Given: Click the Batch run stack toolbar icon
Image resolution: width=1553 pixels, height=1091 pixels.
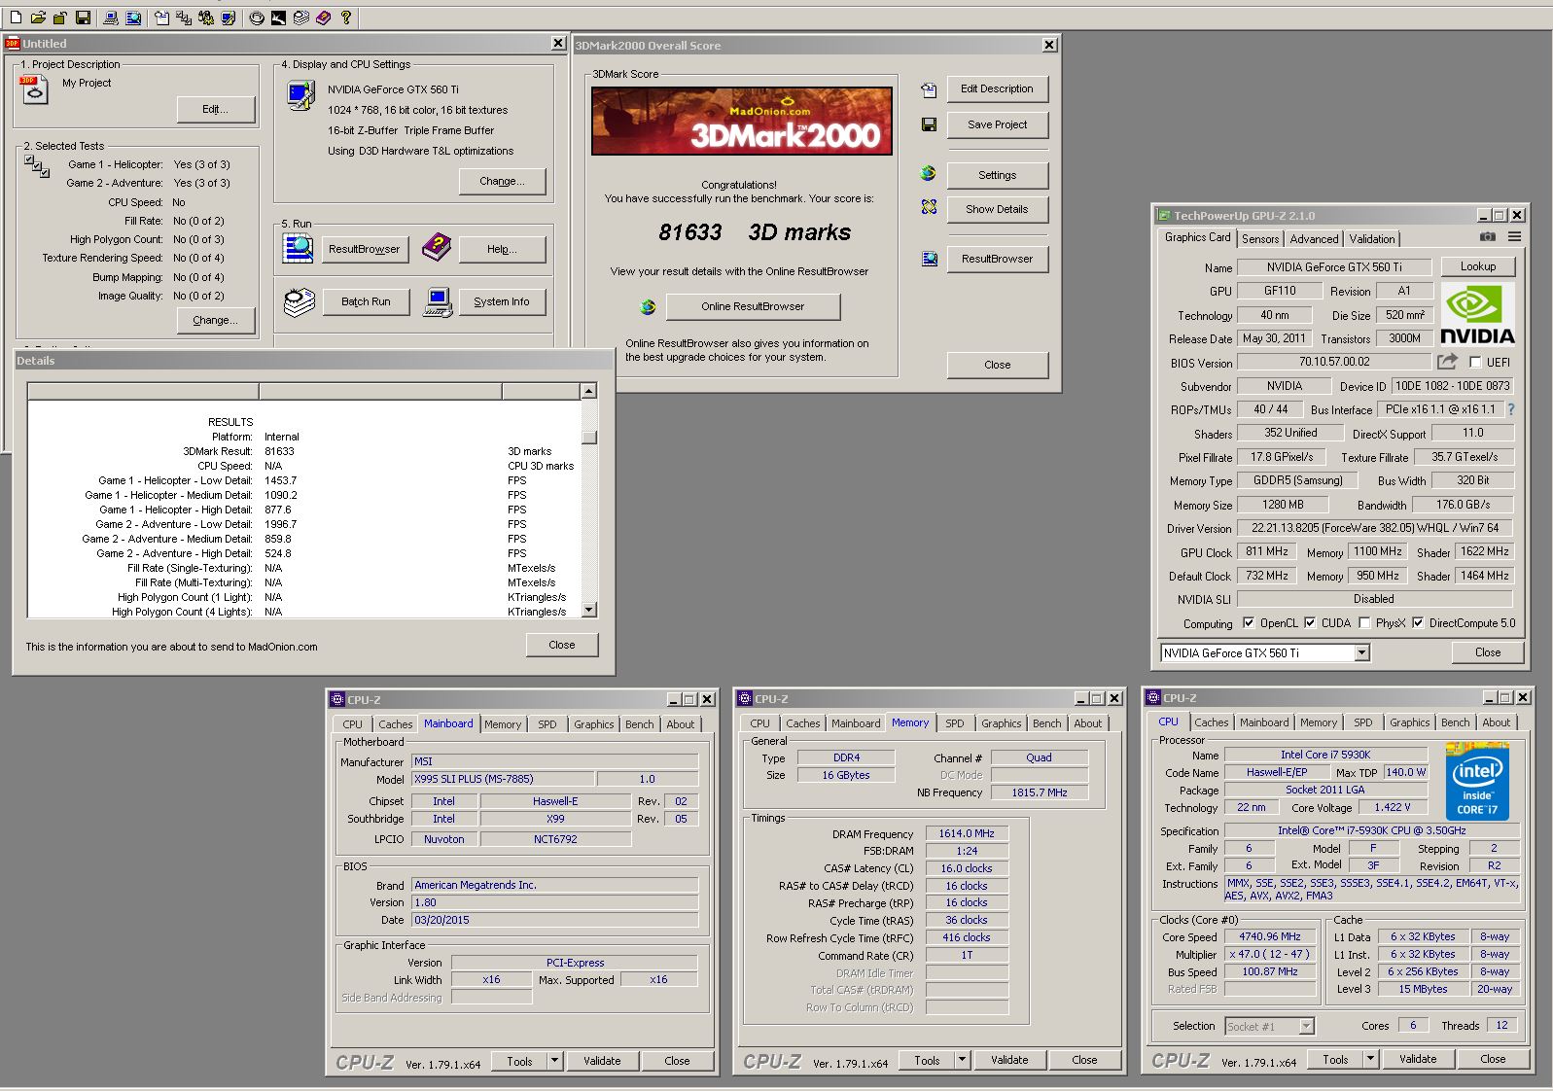Looking at the screenshot, I should [300, 18].
